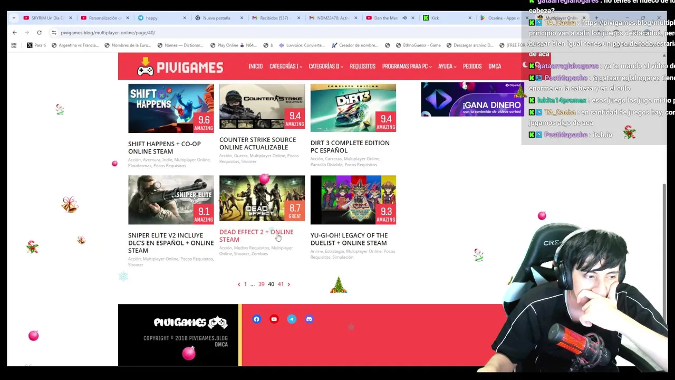This screenshot has width=675, height=380.
Task: Mute audio icon on the Dan the Man tab
Action: 404,18
